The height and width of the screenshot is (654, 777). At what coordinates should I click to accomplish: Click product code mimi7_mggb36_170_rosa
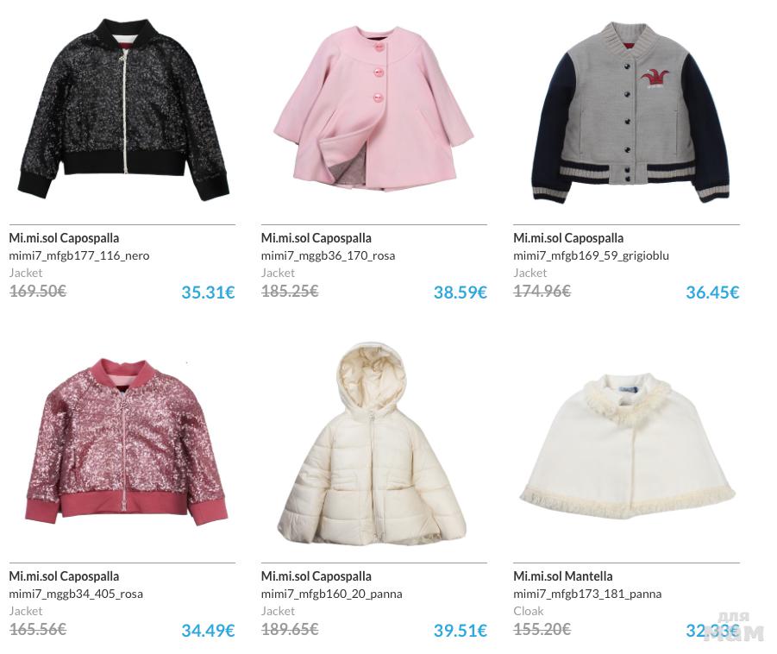point(328,256)
